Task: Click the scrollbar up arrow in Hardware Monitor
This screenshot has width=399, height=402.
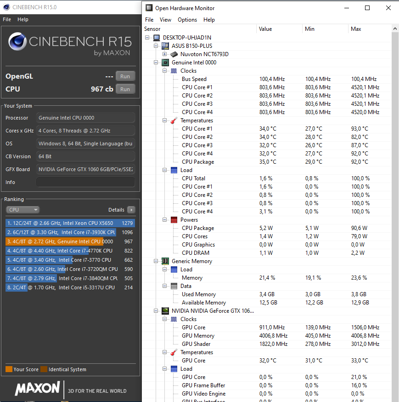Action: [x=395, y=29]
